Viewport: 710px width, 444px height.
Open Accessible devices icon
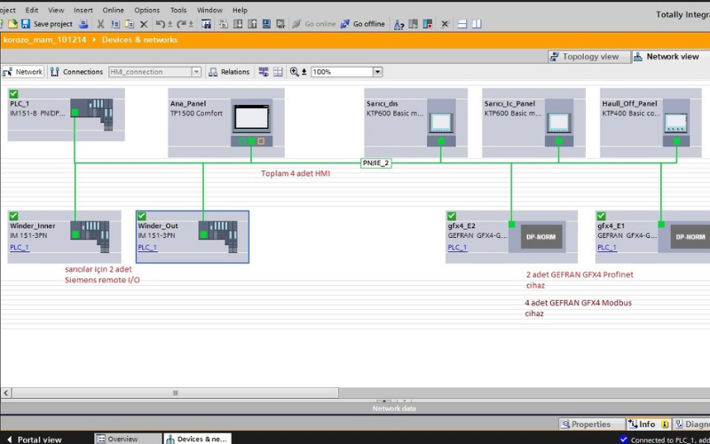point(398,24)
